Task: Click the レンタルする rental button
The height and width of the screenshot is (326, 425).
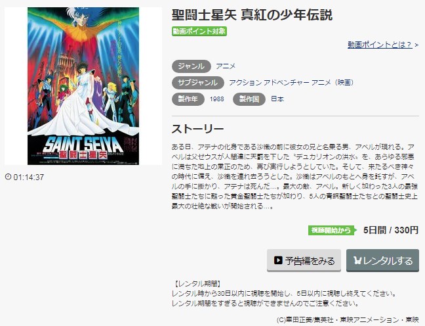Action: click(383, 260)
